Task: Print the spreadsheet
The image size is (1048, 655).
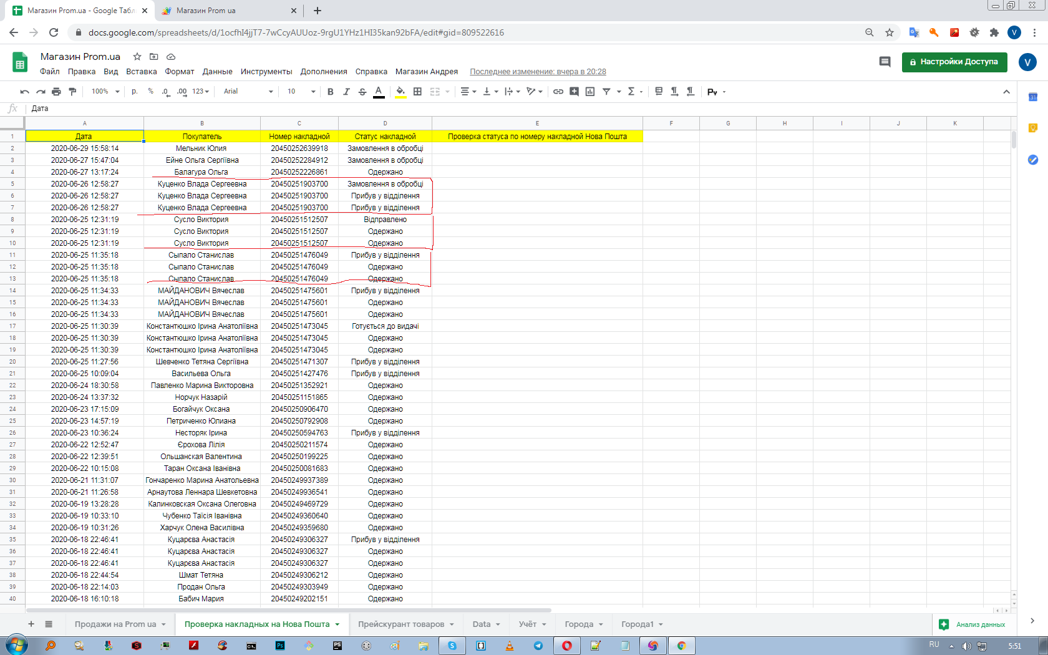Action: [56, 92]
